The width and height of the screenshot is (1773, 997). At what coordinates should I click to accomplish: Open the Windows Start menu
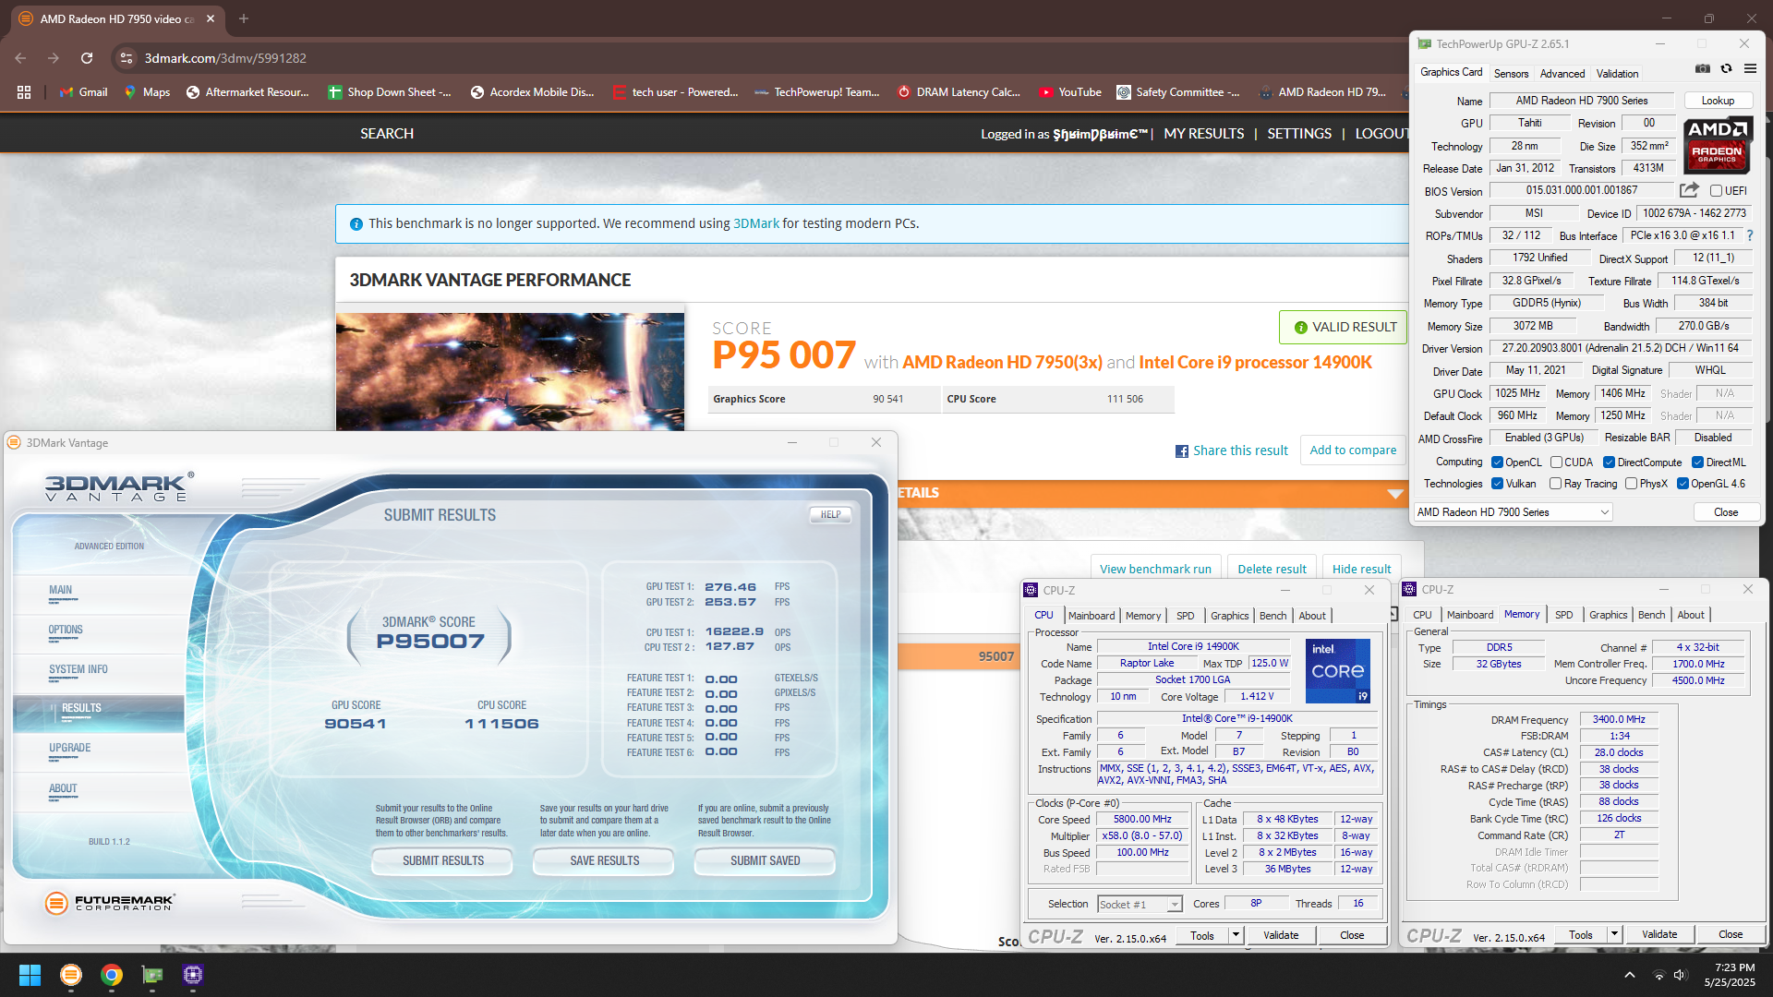coord(30,975)
